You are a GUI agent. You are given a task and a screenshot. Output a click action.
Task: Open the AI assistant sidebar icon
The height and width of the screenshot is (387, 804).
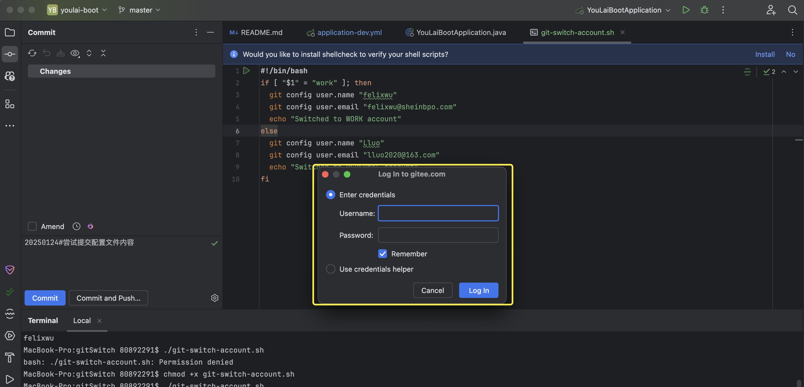point(10,76)
